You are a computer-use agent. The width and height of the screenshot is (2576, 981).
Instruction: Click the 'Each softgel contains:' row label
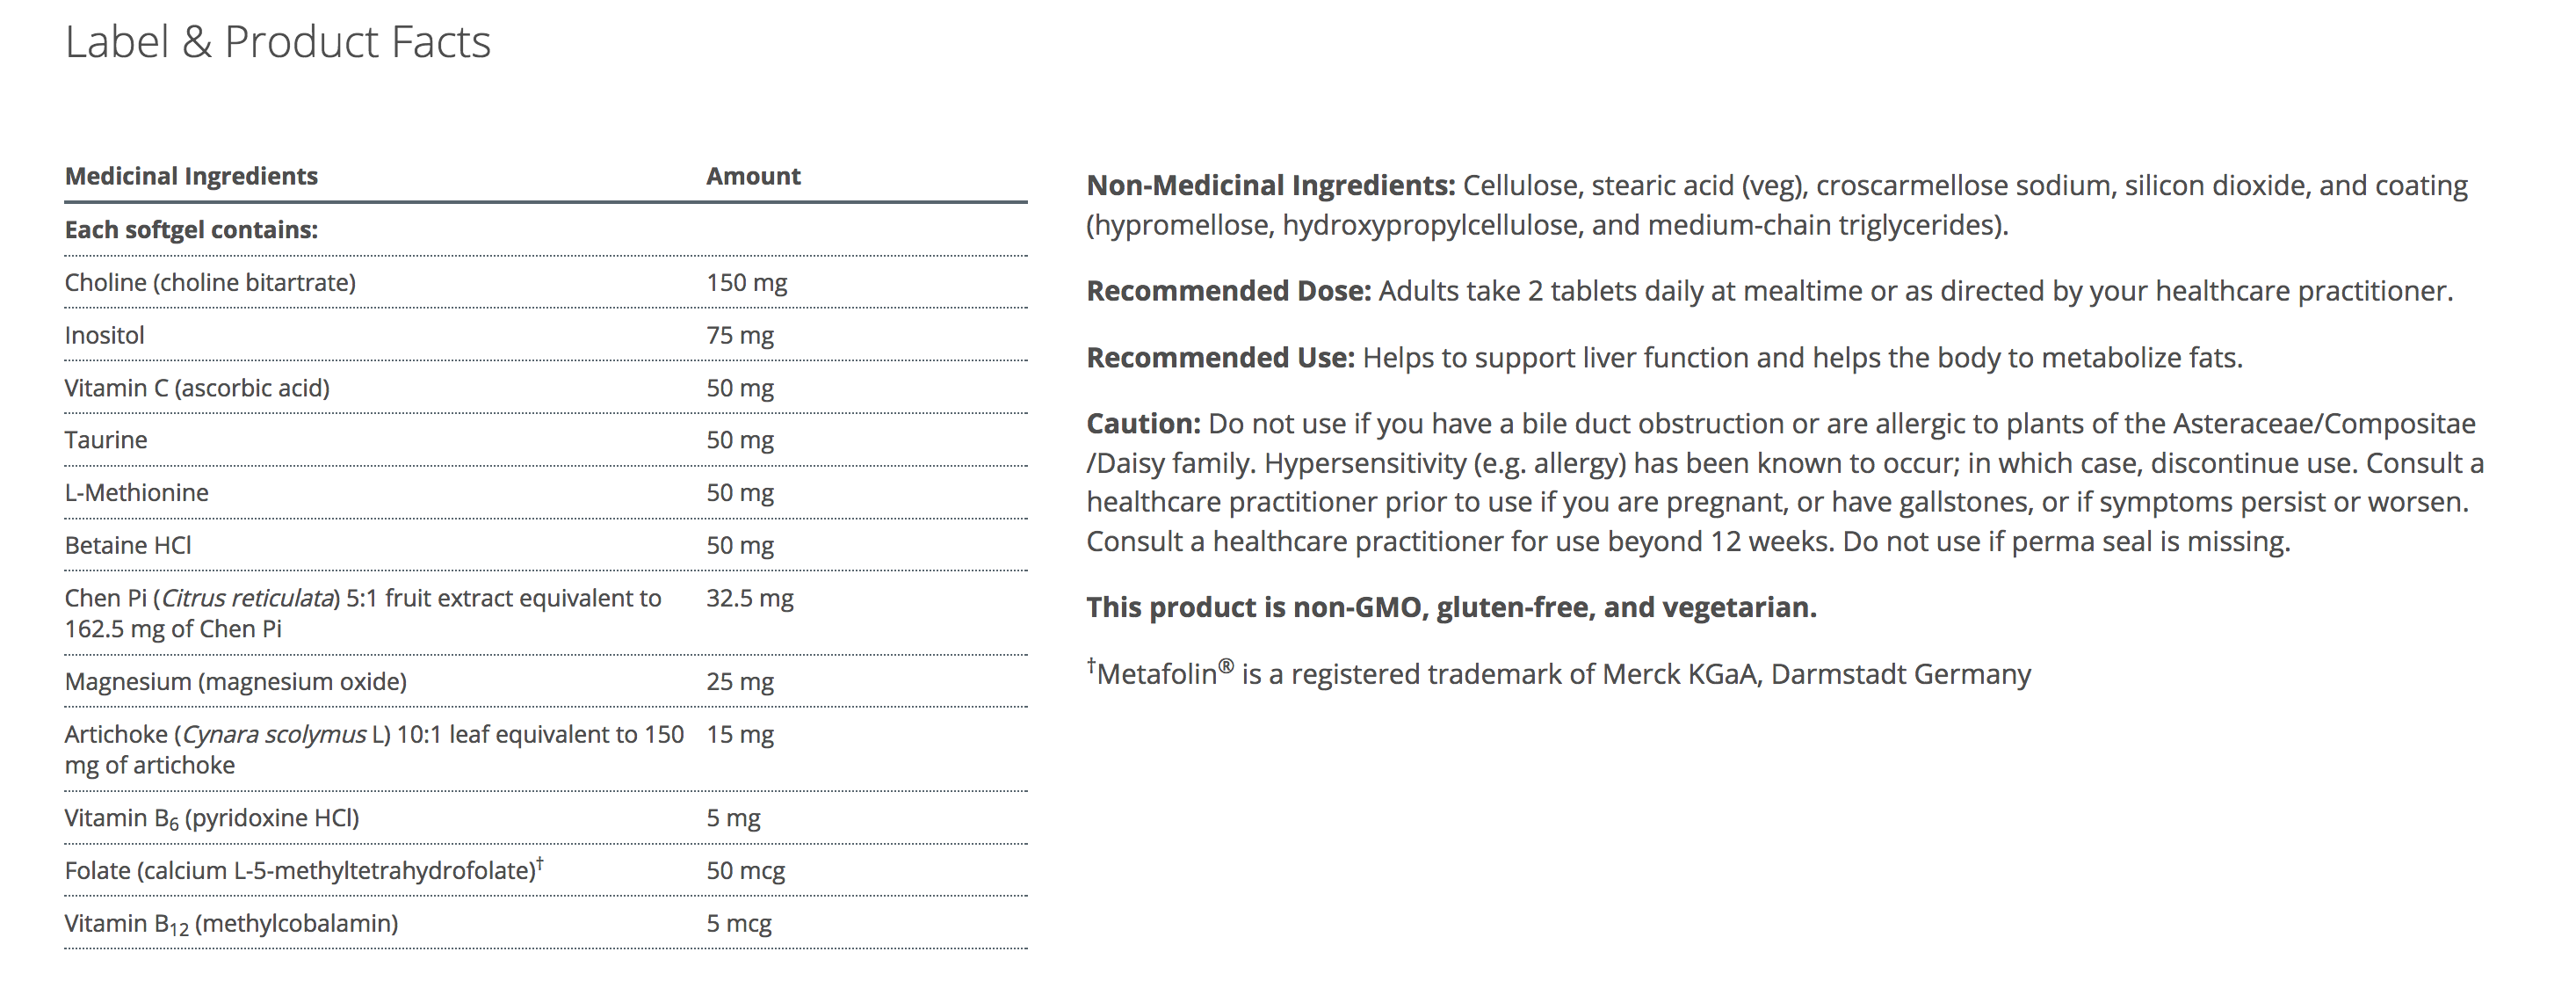point(191,229)
